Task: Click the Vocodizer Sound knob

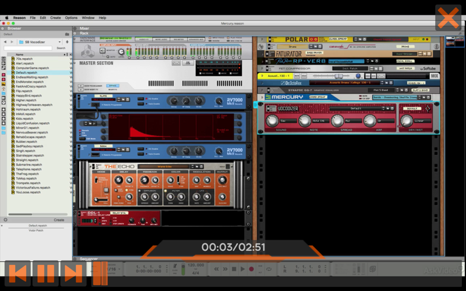Action: click(271, 120)
